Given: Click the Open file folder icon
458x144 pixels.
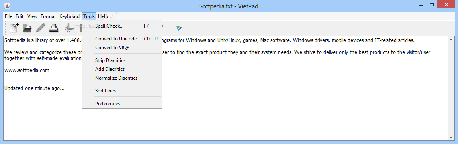Looking at the screenshot, I should point(27,28).
